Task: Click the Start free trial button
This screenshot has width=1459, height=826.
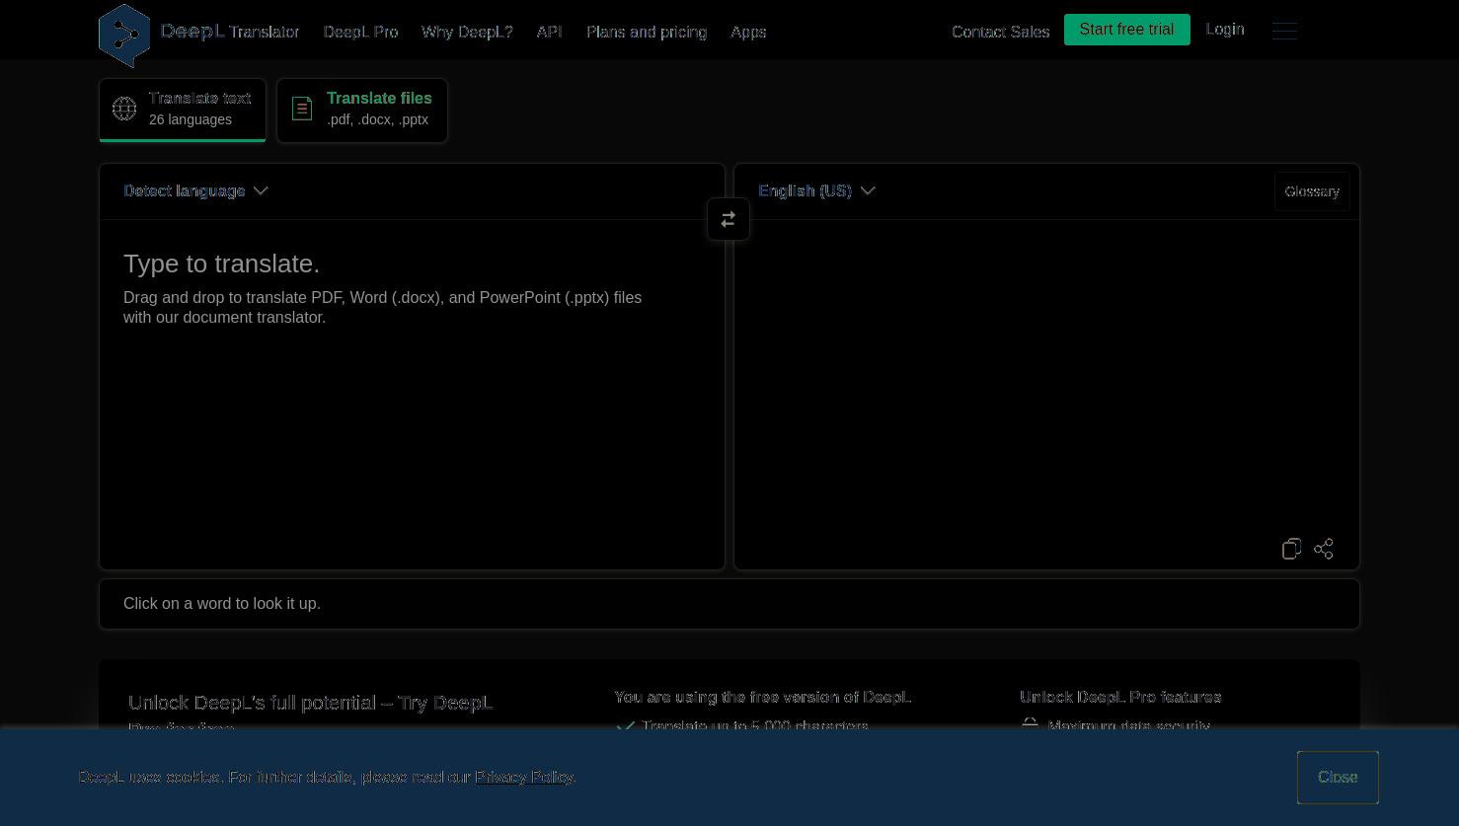Action: tap(1127, 30)
